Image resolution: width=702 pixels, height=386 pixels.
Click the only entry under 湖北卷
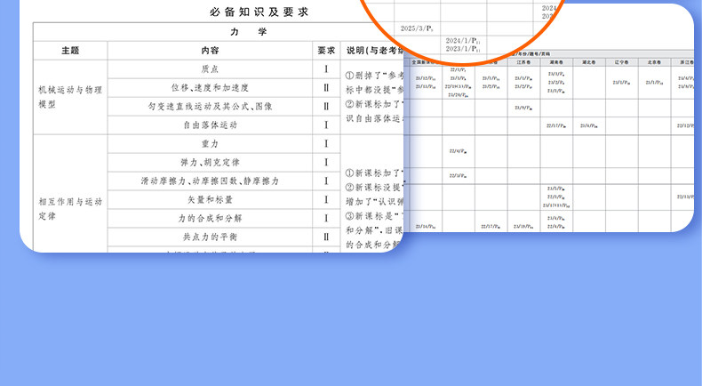click(589, 126)
